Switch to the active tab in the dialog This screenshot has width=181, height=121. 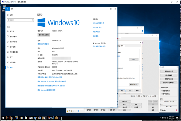pyautogui.click(x=122, y=46)
